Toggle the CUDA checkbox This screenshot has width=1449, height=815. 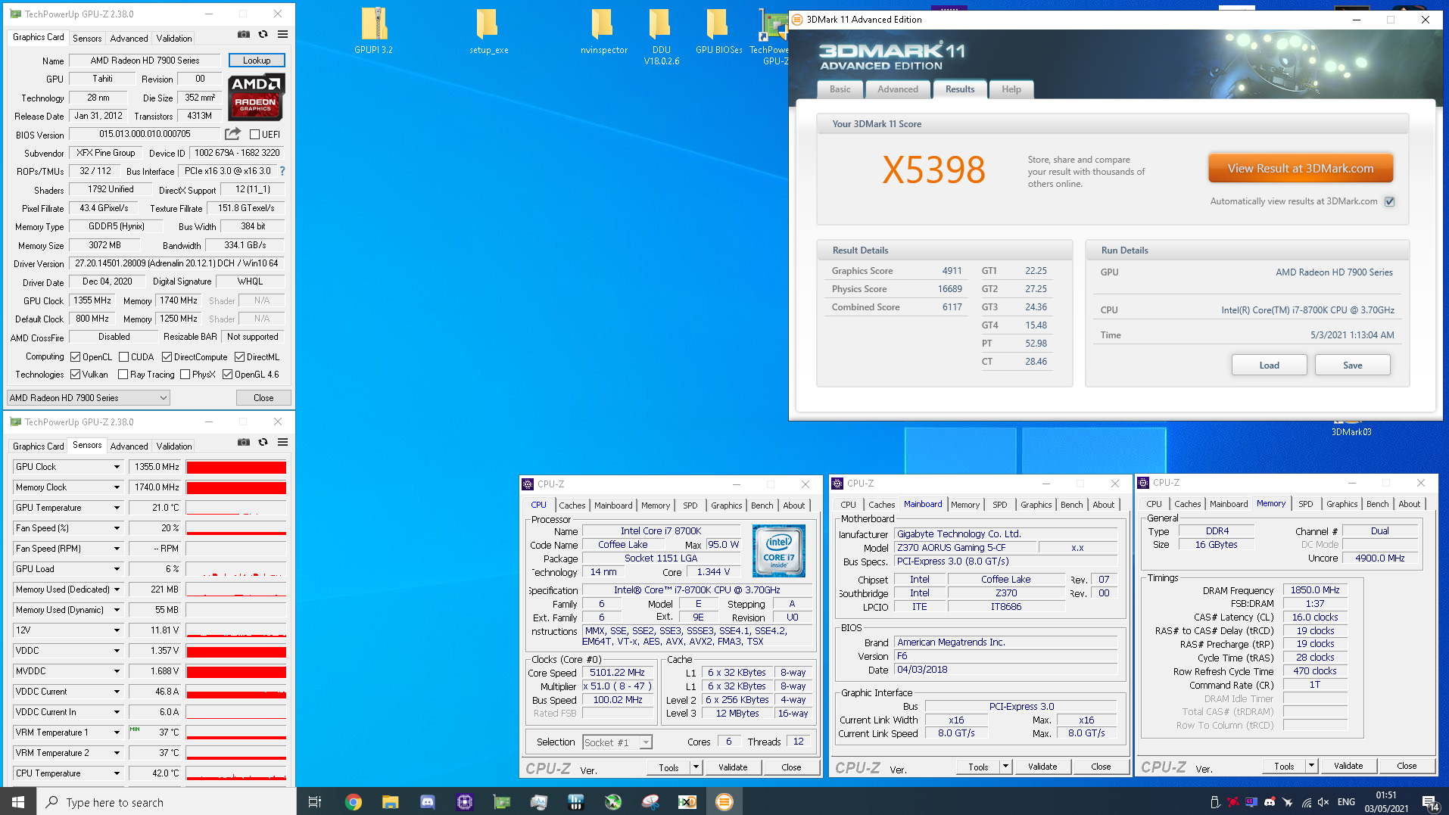click(123, 357)
